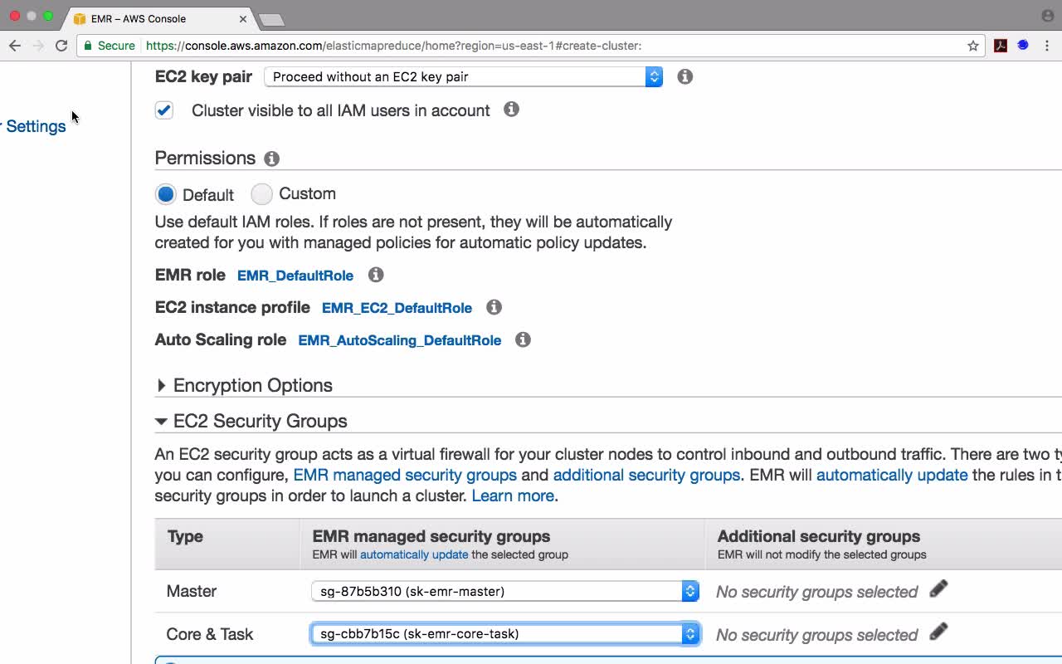This screenshot has height=664, width=1062.
Task: Edit additional security groups for Master
Action: tap(938, 589)
